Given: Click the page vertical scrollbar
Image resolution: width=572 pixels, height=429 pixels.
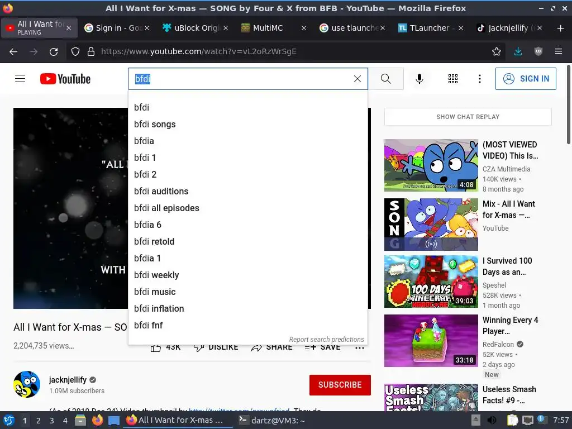Looking at the screenshot, I should [568, 104].
